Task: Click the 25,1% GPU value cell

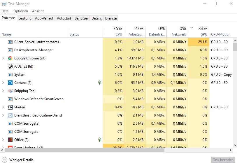Action: [x=199, y=42]
